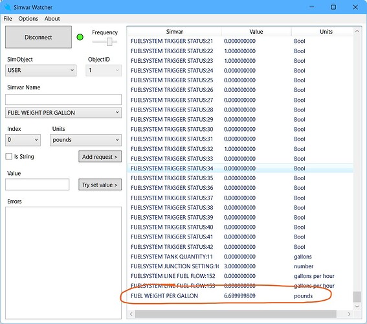Screen dimensions: 367x324
Task: Select row FUELSYSTEM TRIGGER STATUS:31
Action: coord(241,139)
